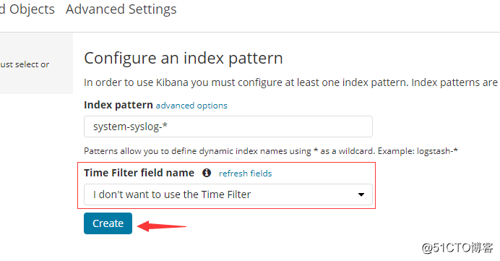500x261 pixels.
Task: Click the word Kibana in the description
Action: (172, 82)
